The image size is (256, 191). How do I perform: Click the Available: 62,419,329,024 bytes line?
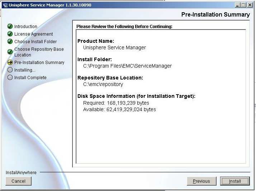pyautogui.click(x=119, y=109)
